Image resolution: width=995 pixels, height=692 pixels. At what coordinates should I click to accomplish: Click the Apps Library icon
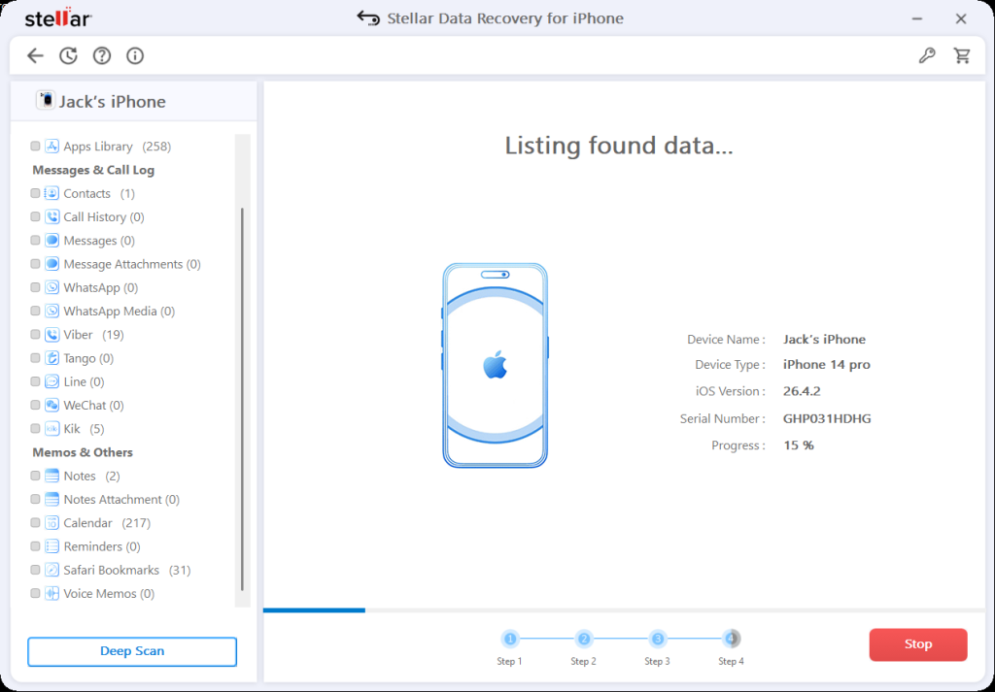52,147
